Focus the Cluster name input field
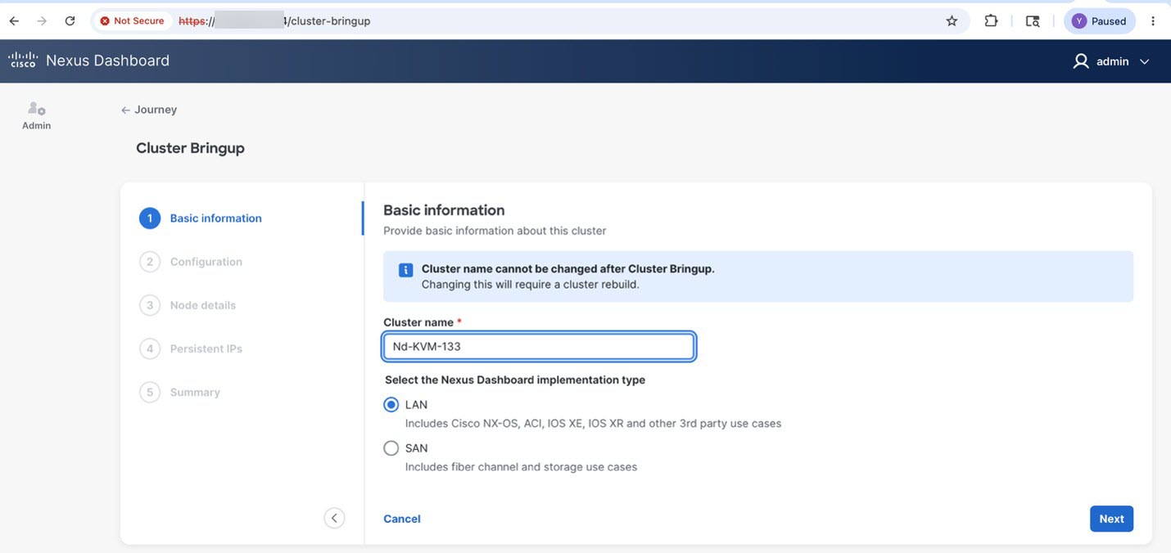The width and height of the screenshot is (1171, 553). click(539, 346)
